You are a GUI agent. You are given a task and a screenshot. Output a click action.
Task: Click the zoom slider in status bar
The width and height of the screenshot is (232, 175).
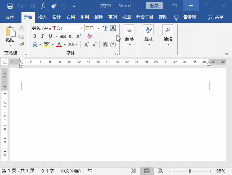click(189, 171)
